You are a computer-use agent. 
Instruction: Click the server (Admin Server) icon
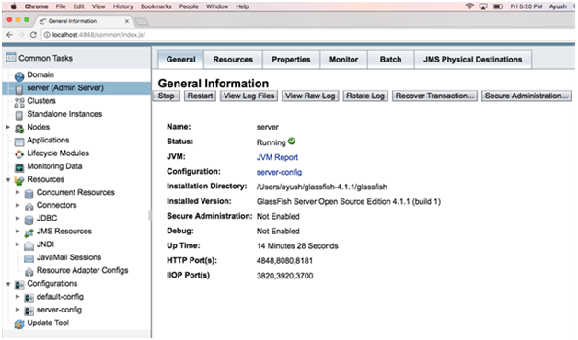click(19, 89)
